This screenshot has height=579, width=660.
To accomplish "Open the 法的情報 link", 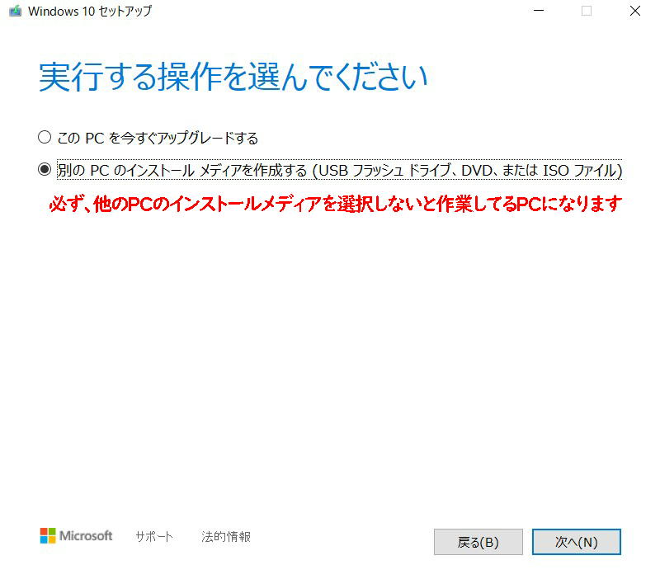I will [x=226, y=536].
